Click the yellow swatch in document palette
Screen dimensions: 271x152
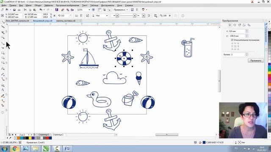30,138
